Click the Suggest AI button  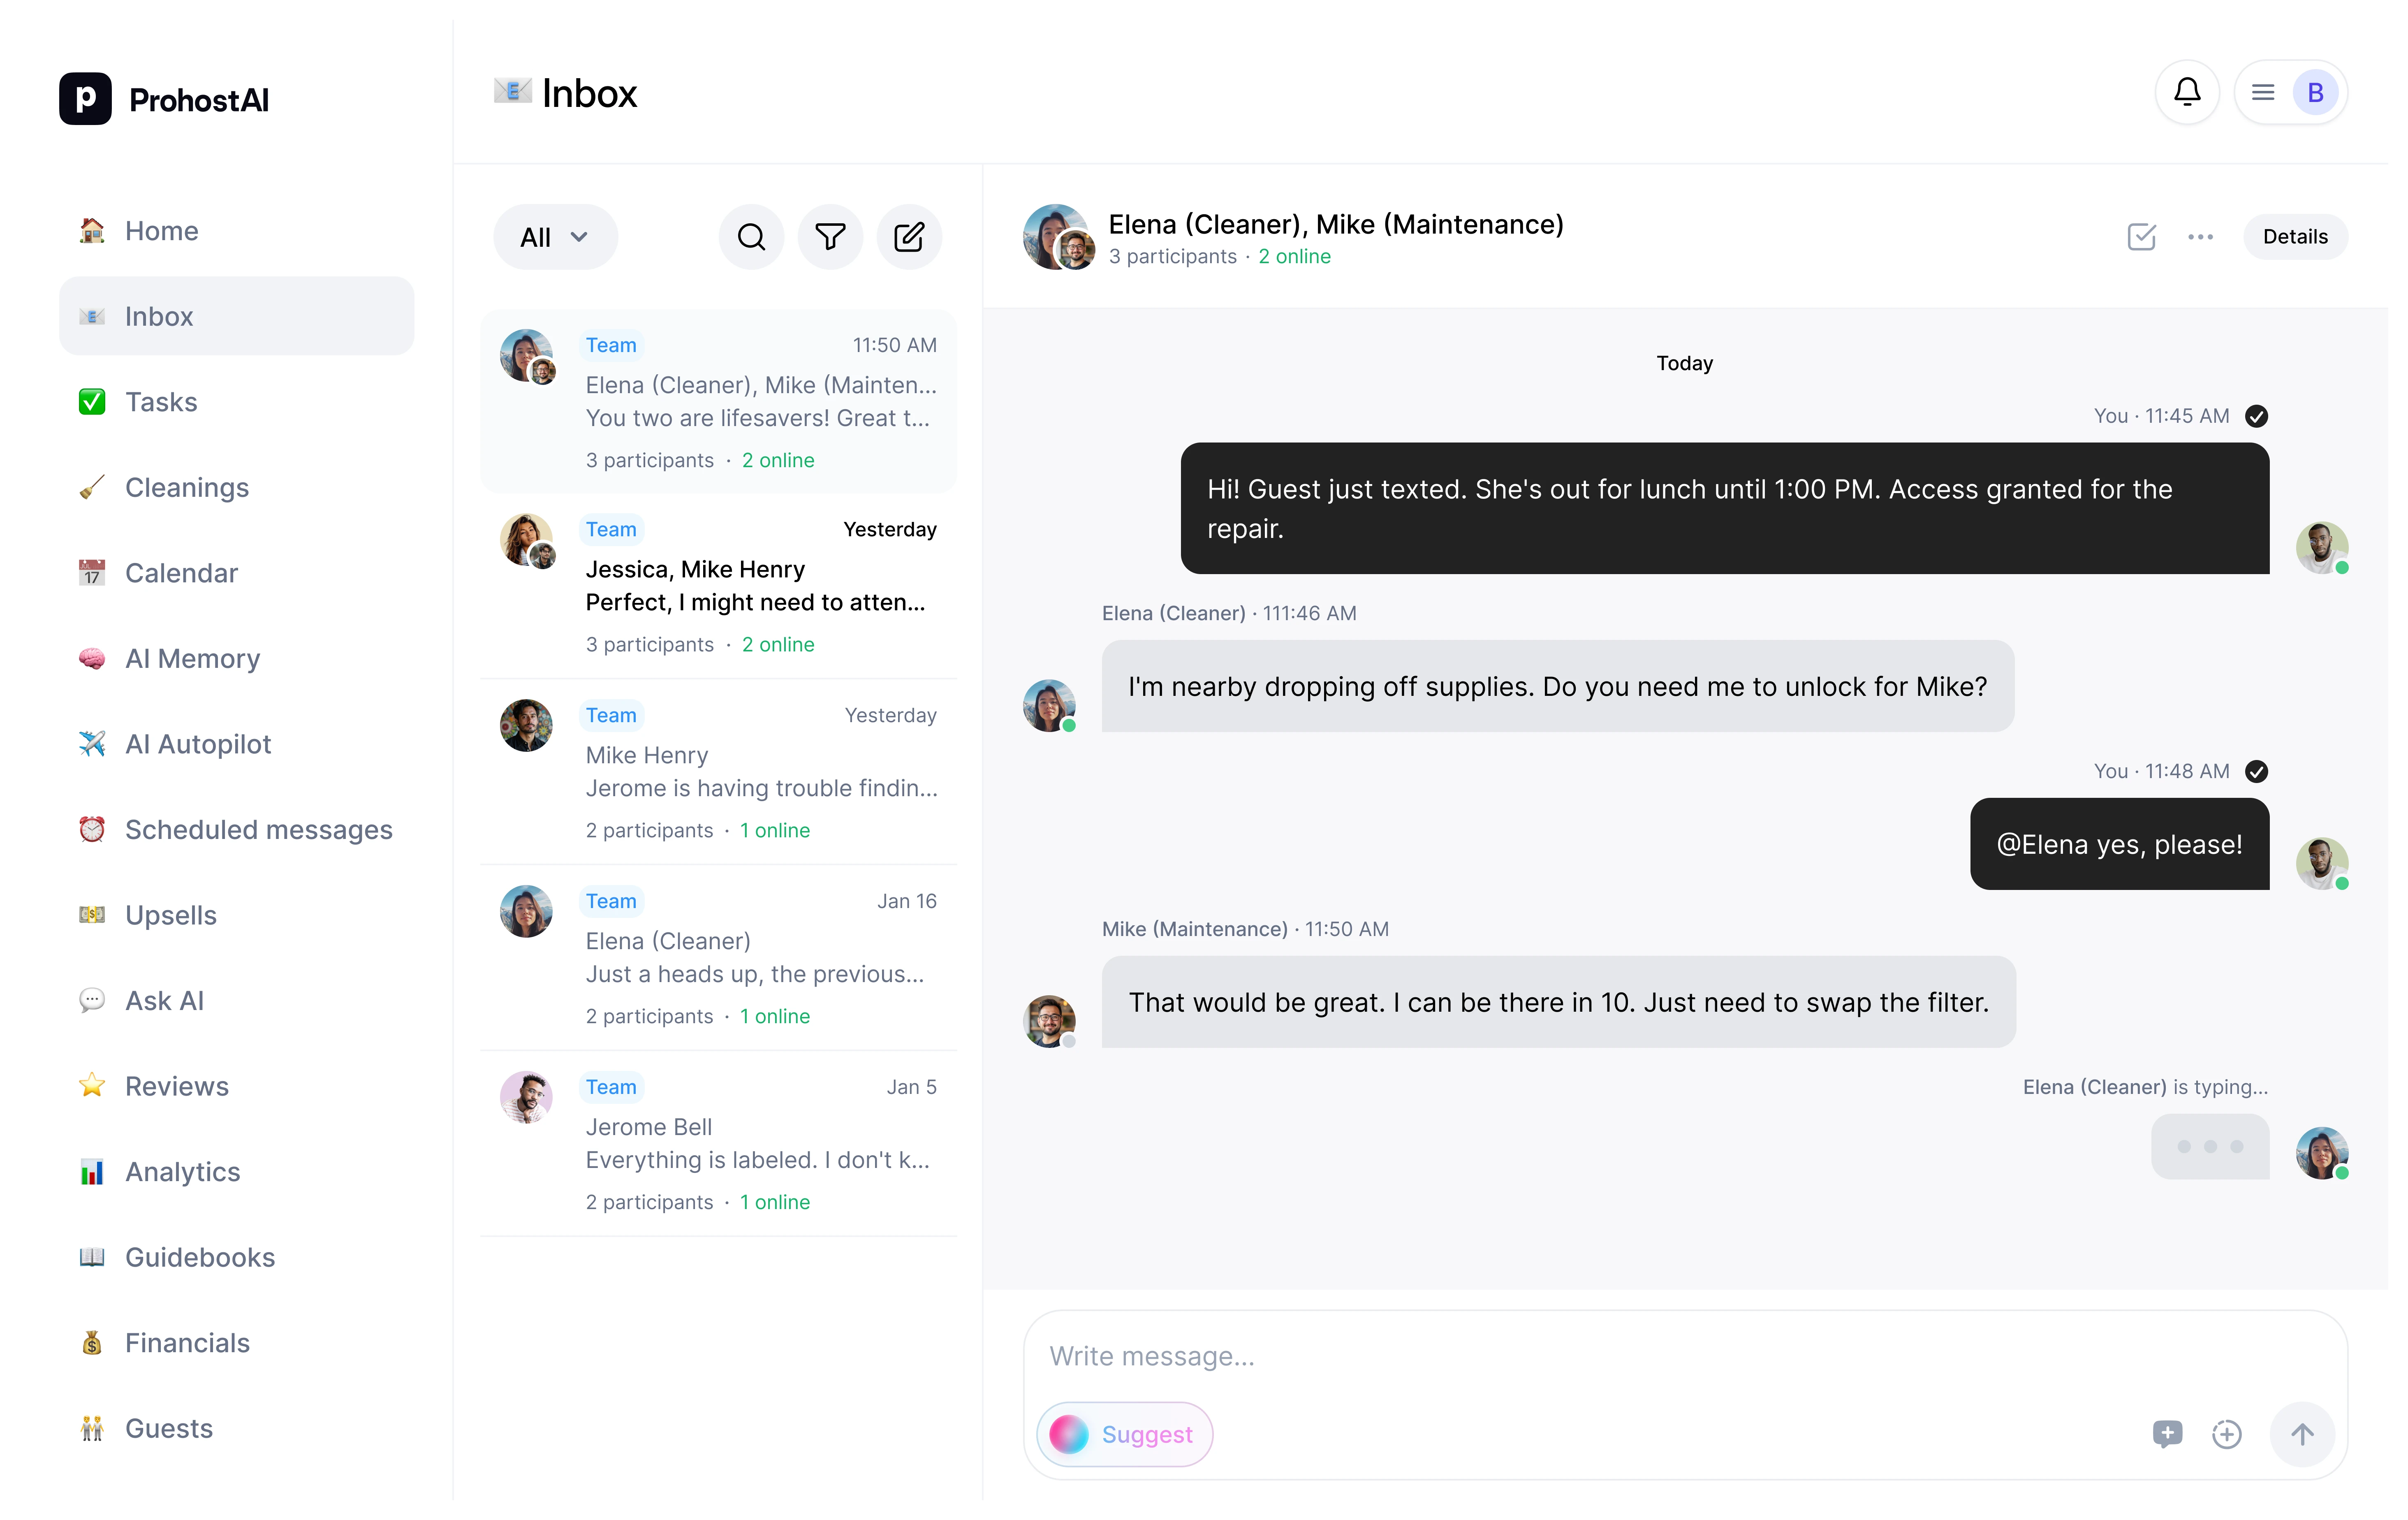[1146, 1434]
